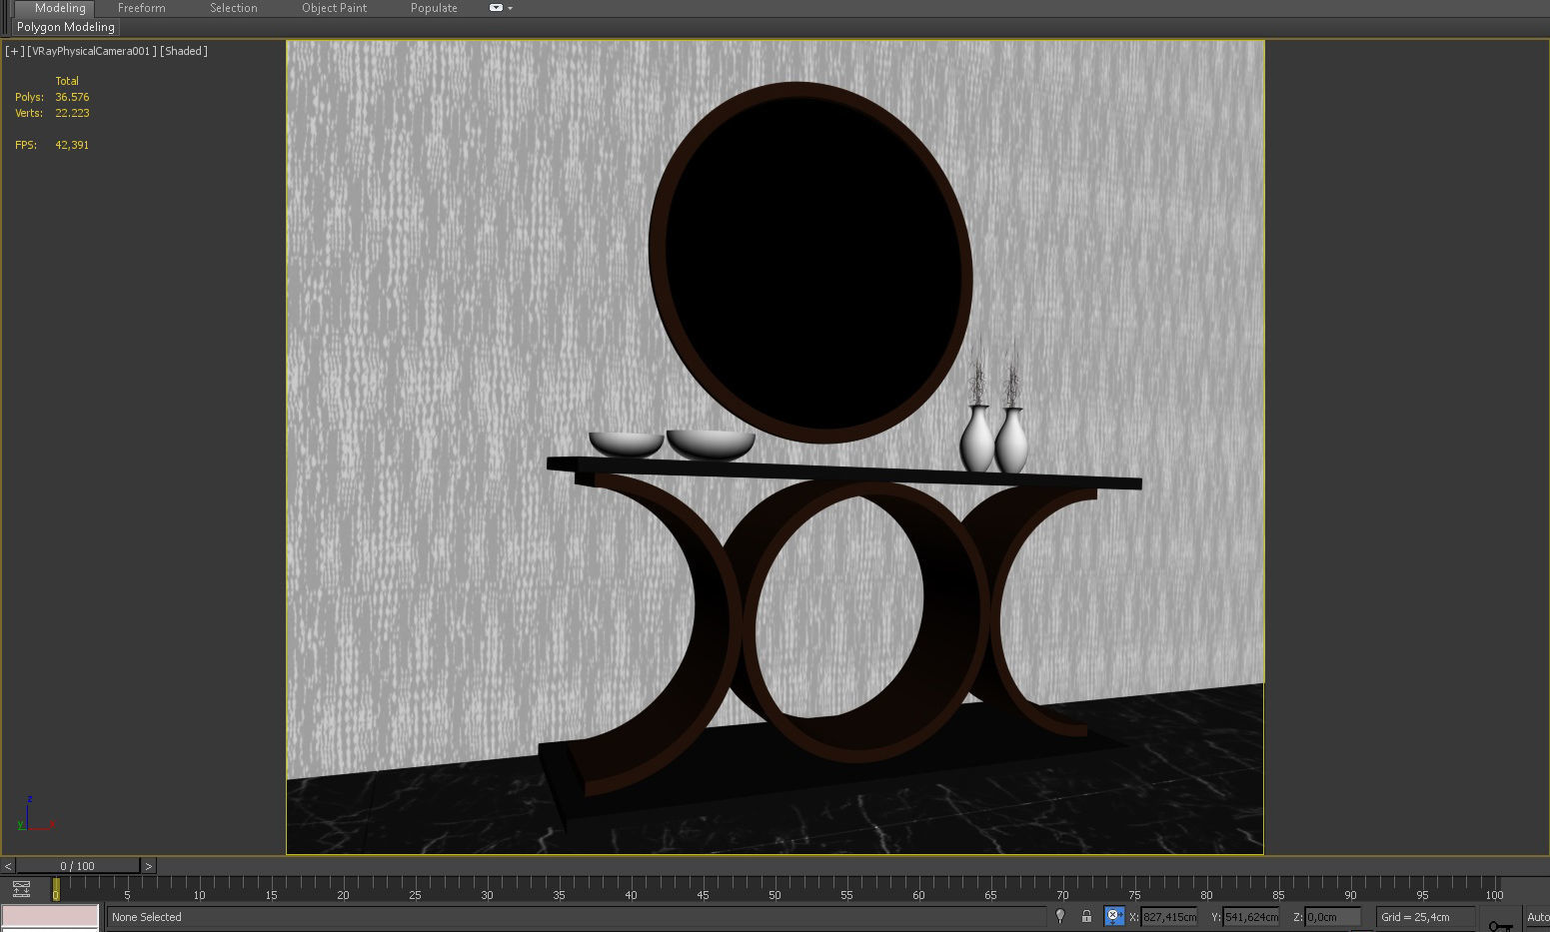Expand the Polygon Modeling panel
Viewport: 1550px width, 932px height.
pyautogui.click(x=66, y=27)
